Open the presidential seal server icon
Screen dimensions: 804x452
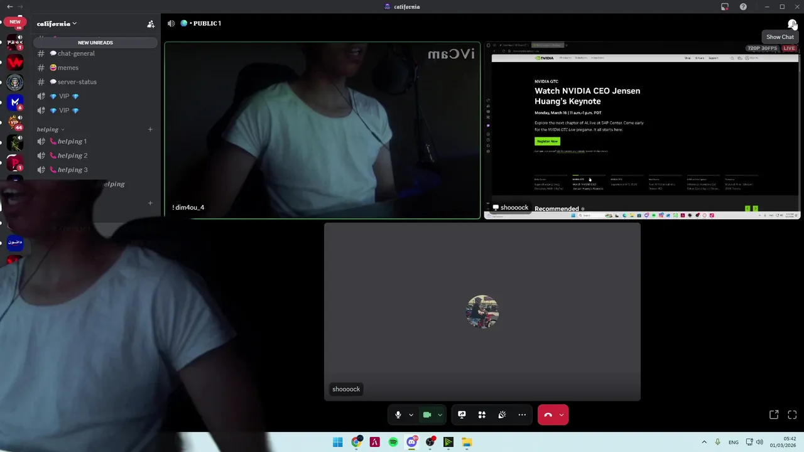coord(15,82)
